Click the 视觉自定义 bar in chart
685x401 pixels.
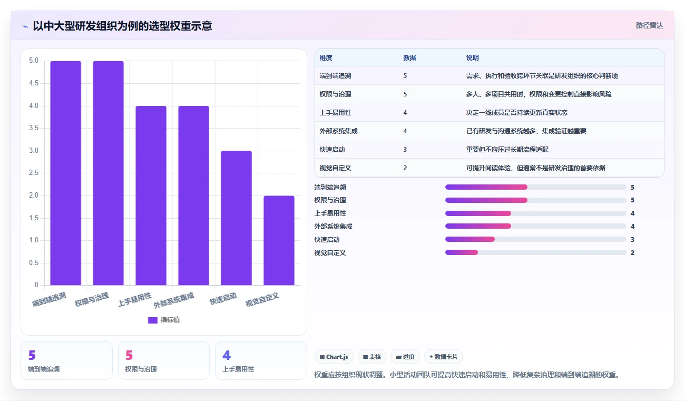pyautogui.click(x=279, y=240)
